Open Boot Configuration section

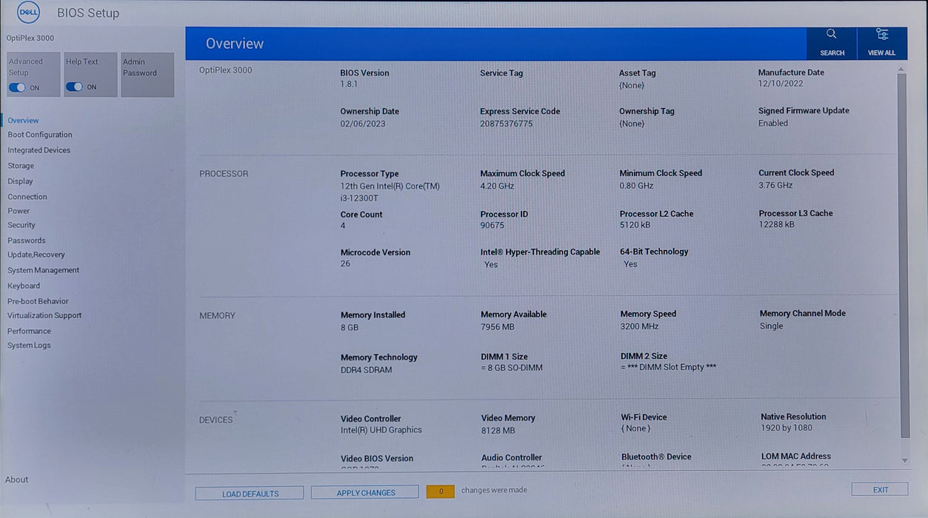click(x=40, y=135)
